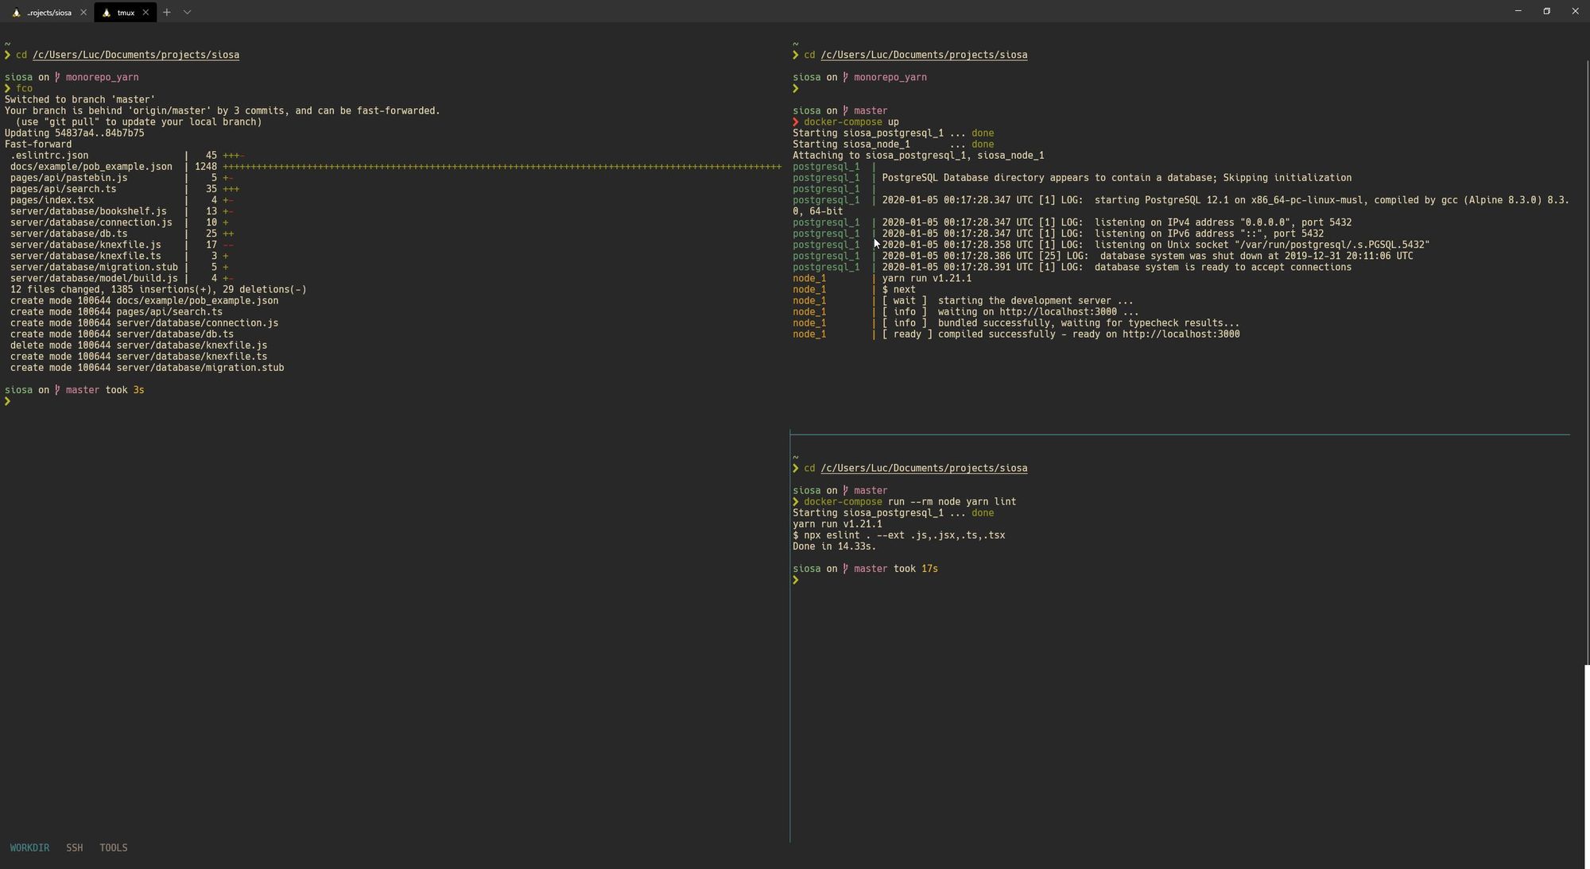
Task: Click 'server/database/db.ts | 25' diff row
Action: coord(121,234)
